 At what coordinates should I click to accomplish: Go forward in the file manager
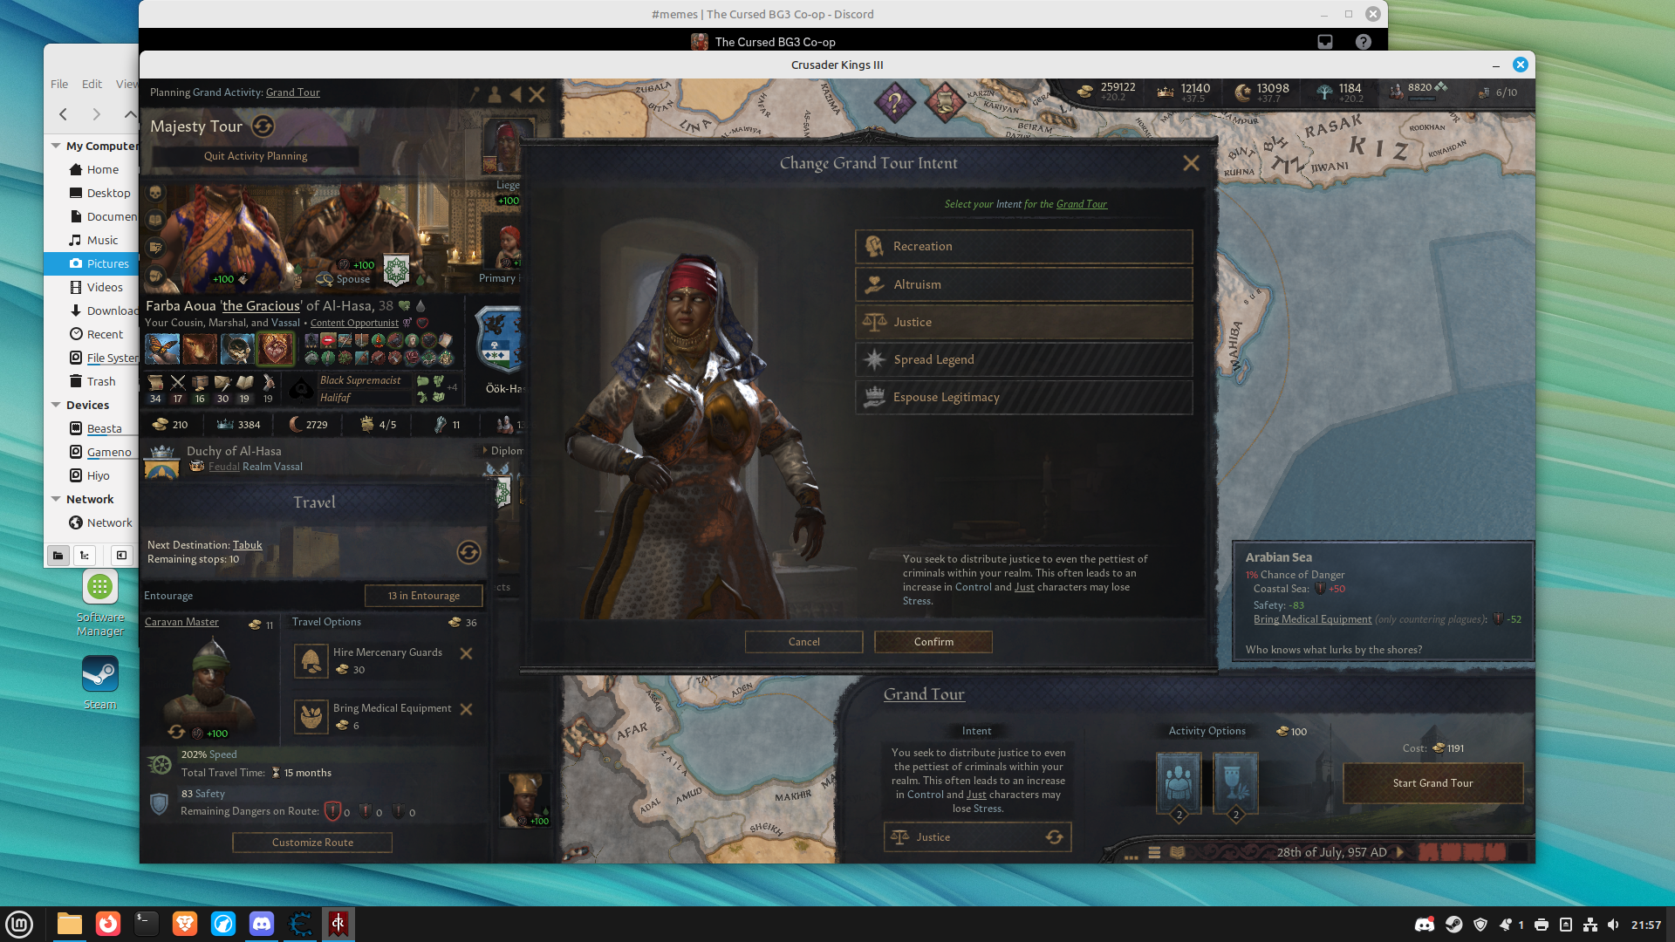coord(96,114)
